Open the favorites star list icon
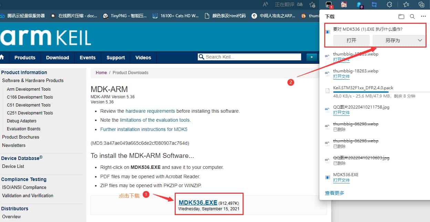Viewport: 430px width, 222px height. click(406, 4)
